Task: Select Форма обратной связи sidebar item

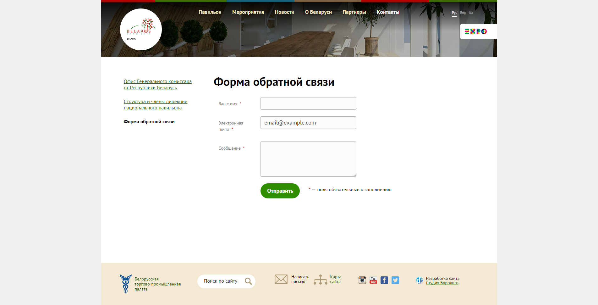Action: 149,122
